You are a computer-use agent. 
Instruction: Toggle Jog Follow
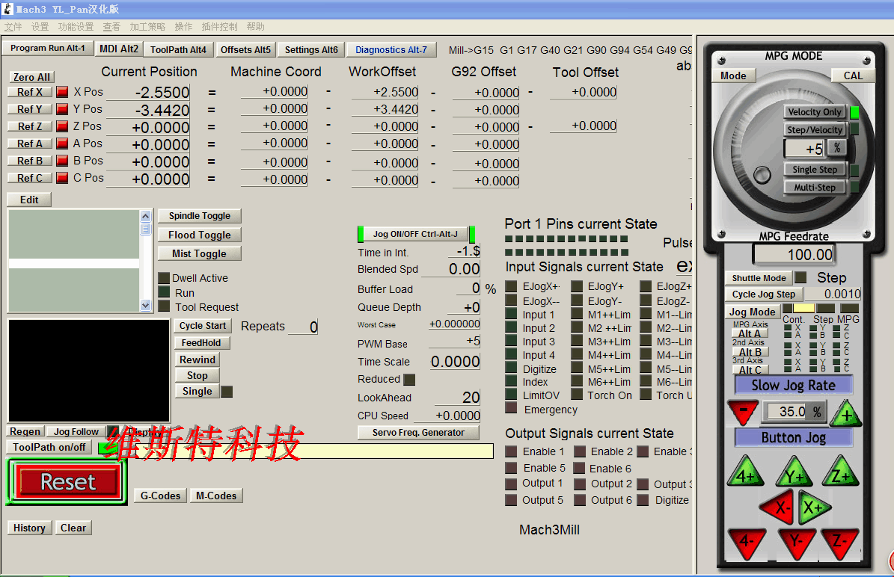[x=76, y=432]
